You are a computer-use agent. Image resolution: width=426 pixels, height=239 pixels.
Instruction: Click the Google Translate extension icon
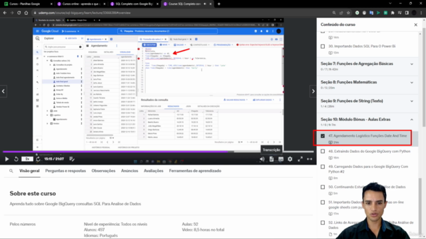pyautogui.click(x=371, y=13)
